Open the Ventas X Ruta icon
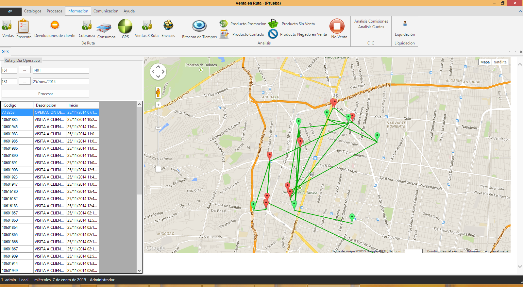The height and width of the screenshot is (287, 523). (147, 25)
